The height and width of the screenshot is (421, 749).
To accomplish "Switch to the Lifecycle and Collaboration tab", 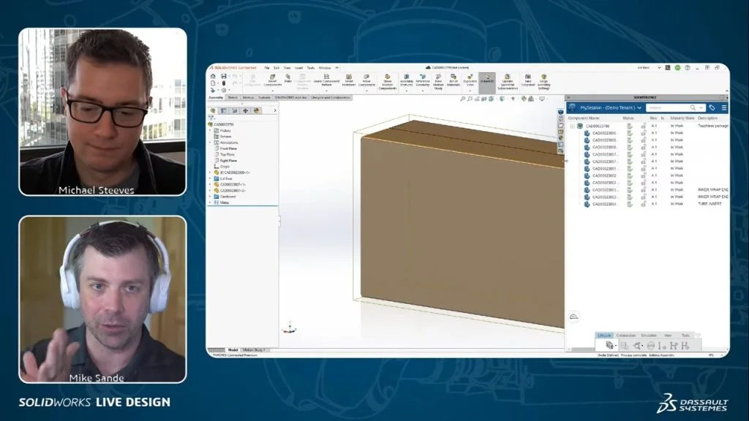I will pos(332,97).
